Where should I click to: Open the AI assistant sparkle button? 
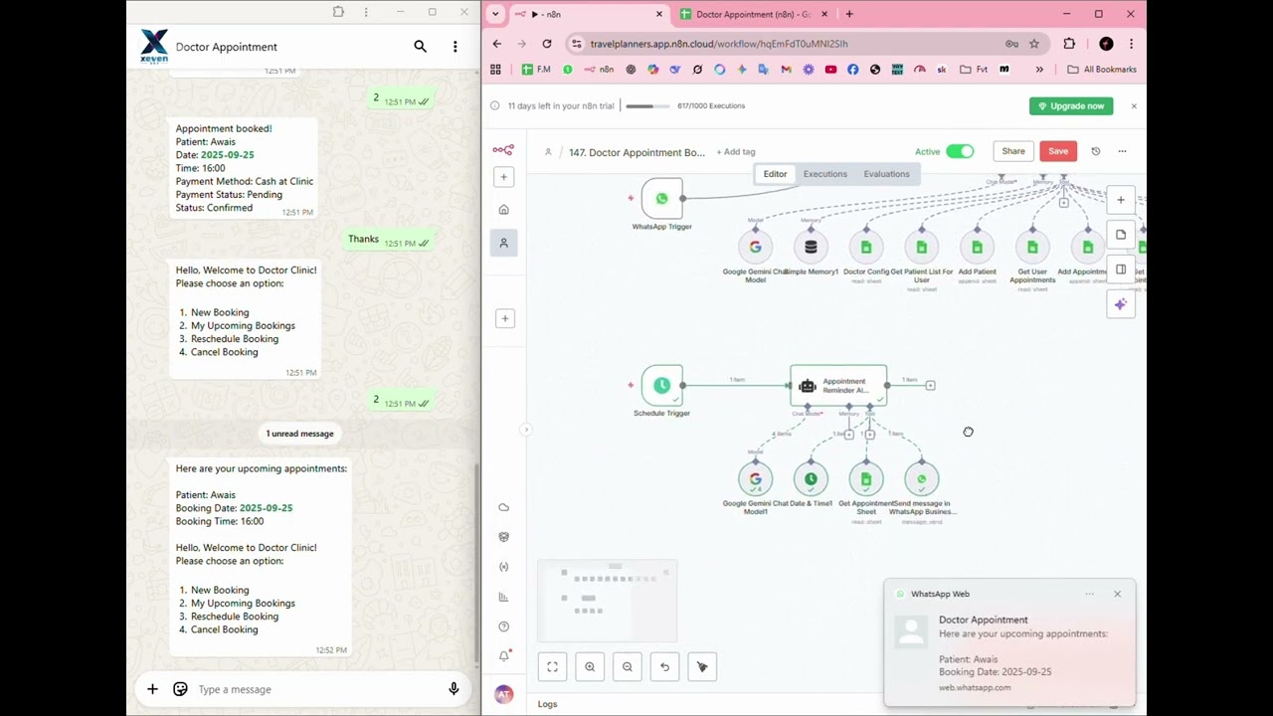[x=1121, y=304]
